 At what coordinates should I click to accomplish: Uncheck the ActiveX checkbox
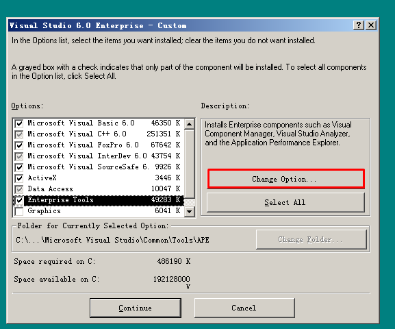[x=19, y=178]
